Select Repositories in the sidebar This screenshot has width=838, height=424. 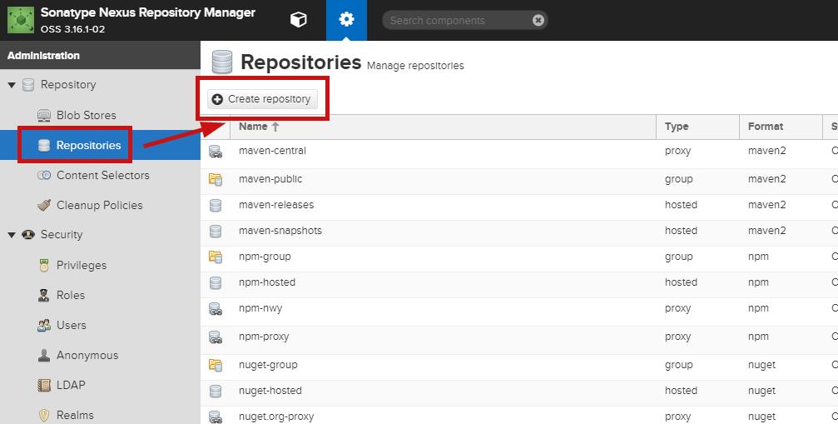pyautogui.click(x=89, y=145)
